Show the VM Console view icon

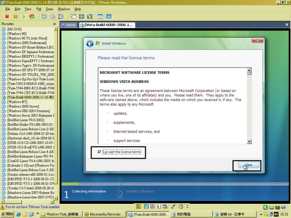pos(109,16)
